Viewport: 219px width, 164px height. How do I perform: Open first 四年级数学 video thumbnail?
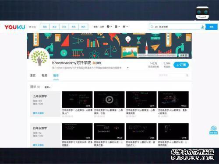[x=77, y=132]
